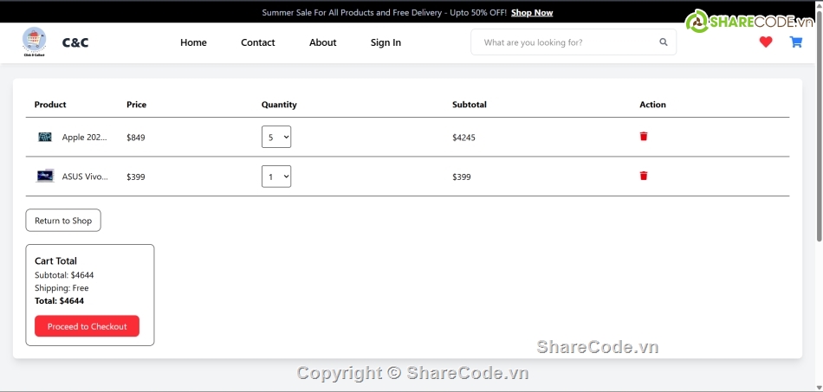
Task: Go to the Home menu item
Action: tap(193, 42)
